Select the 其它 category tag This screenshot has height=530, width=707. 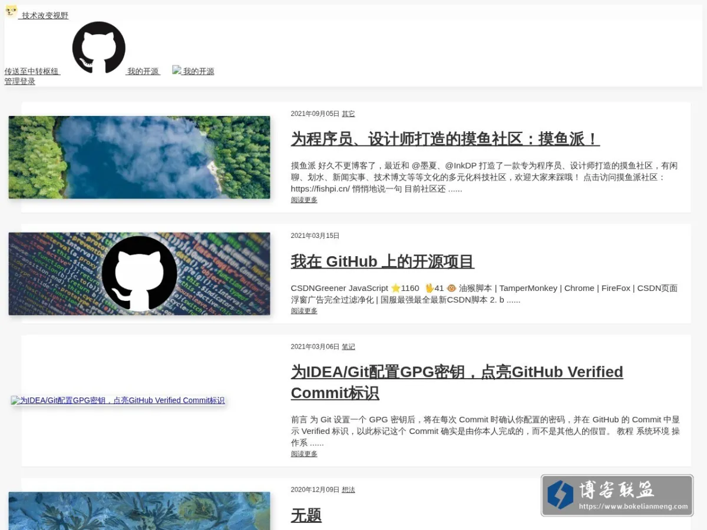click(348, 114)
